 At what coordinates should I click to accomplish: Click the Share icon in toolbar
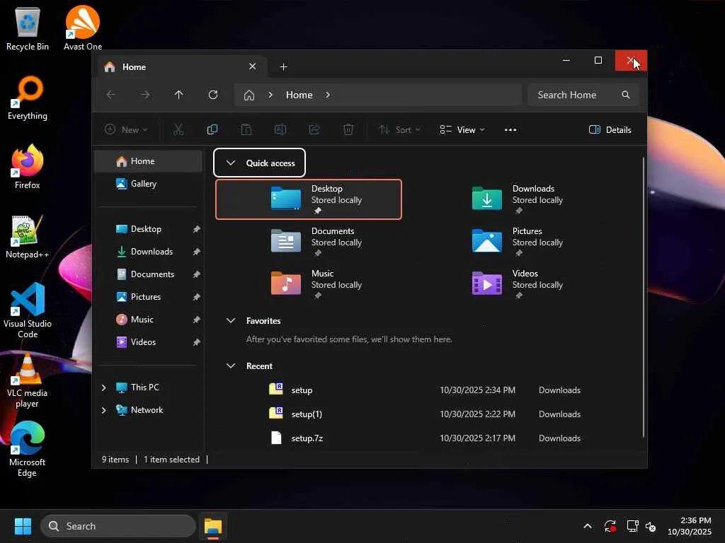[314, 130]
